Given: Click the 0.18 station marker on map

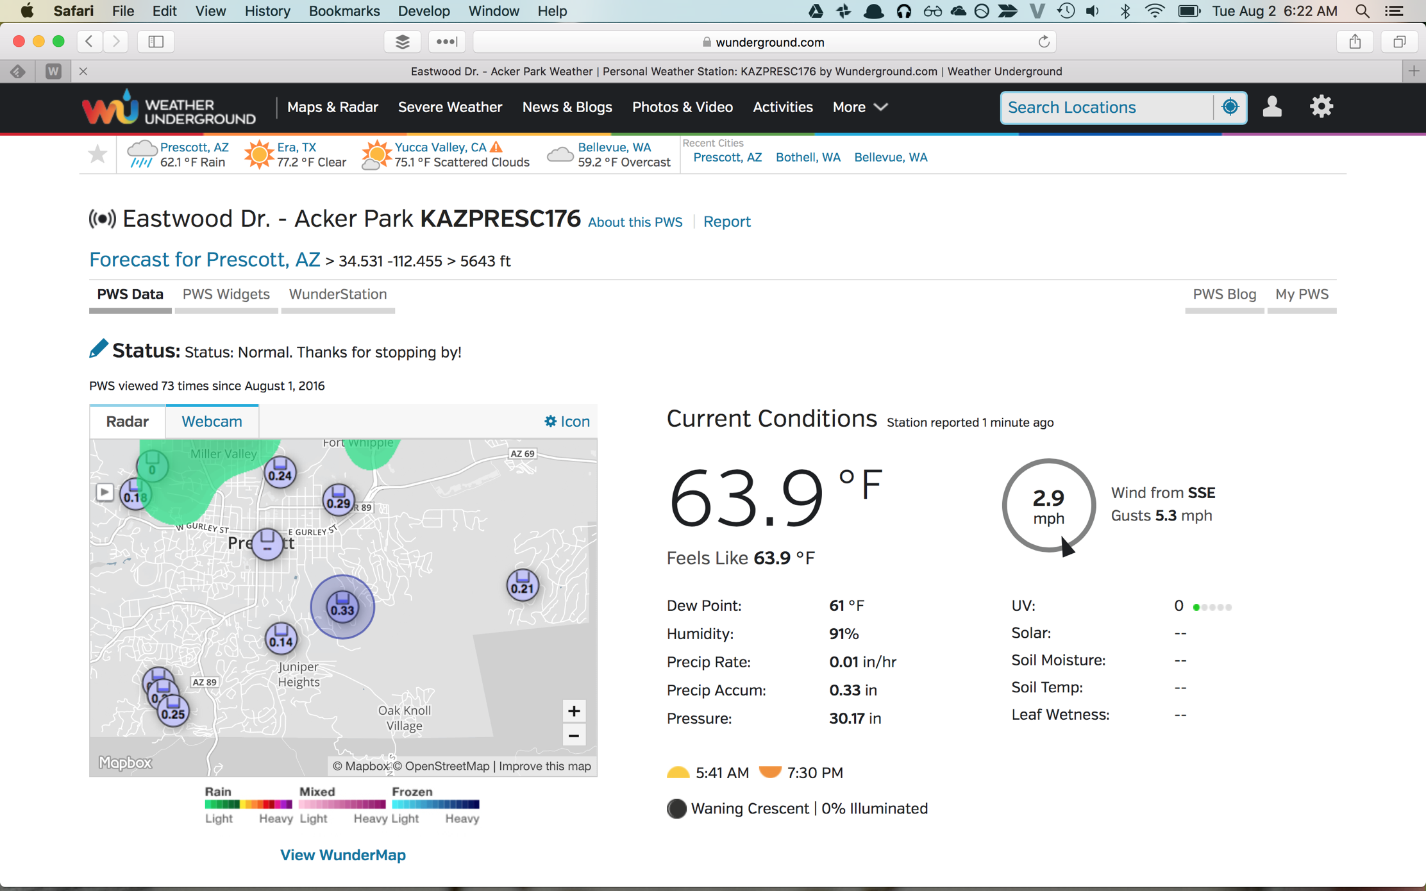Looking at the screenshot, I should (x=134, y=494).
